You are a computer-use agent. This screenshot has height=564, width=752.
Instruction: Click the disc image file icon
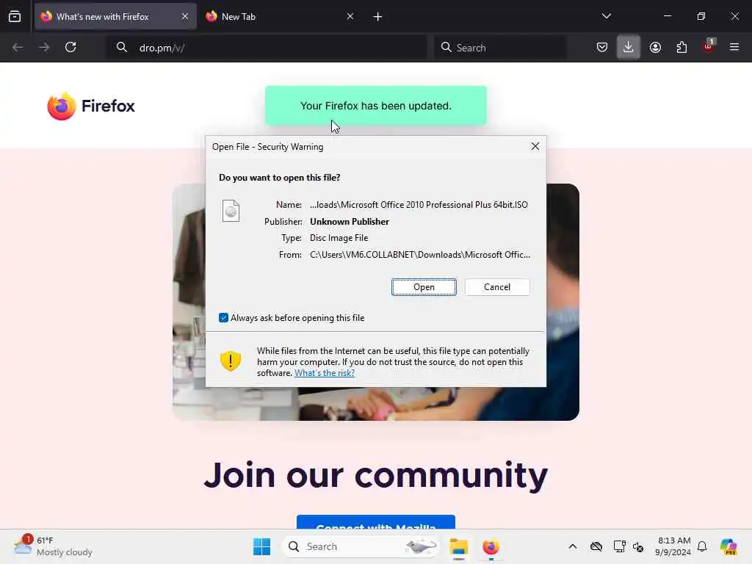point(231,211)
